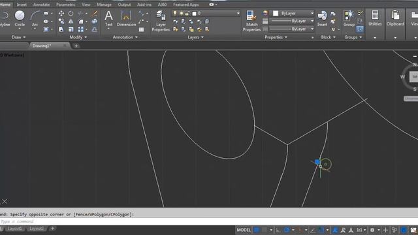This screenshot has height=235, width=418.
Task: Expand the Modify panel title
Action: (78, 37)
